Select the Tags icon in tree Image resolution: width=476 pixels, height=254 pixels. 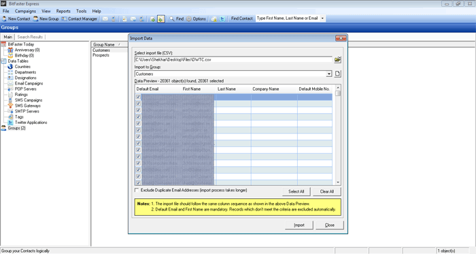point(10,117)
